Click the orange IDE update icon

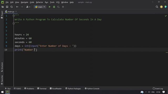[161, 7]
